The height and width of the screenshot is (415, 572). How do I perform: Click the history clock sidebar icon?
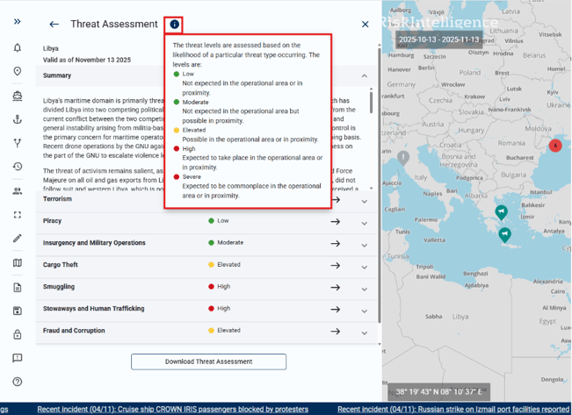[18, 167]
